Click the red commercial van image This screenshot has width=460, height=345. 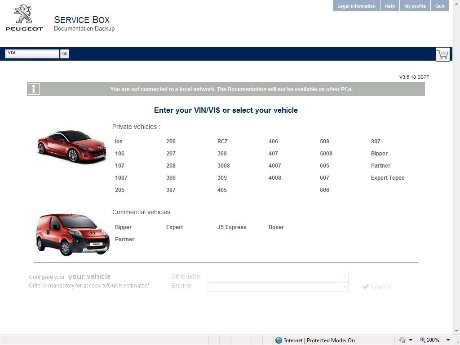71,233
